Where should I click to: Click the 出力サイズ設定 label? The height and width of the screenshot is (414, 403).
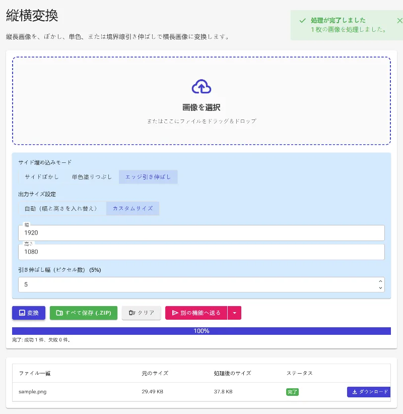click(x=37, y=194)
